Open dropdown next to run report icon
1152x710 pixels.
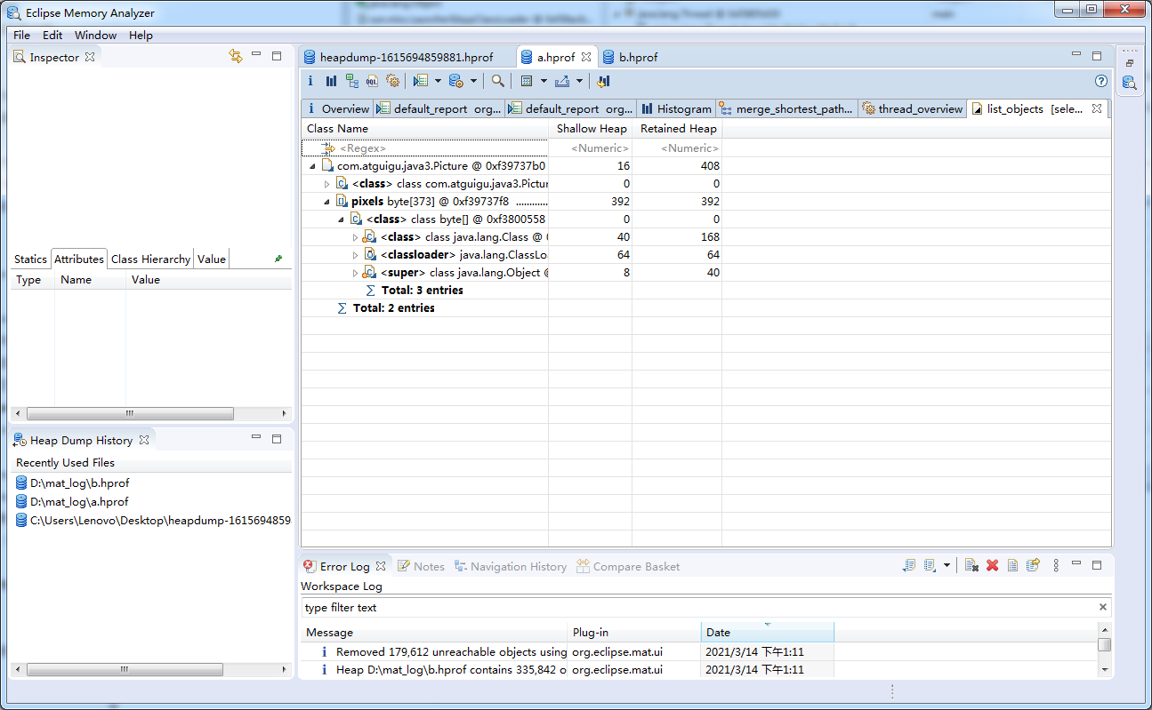coord(438,81)
